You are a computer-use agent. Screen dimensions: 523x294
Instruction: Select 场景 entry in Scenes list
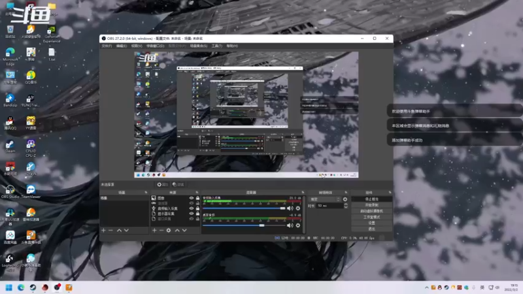[x=124, y=198]
